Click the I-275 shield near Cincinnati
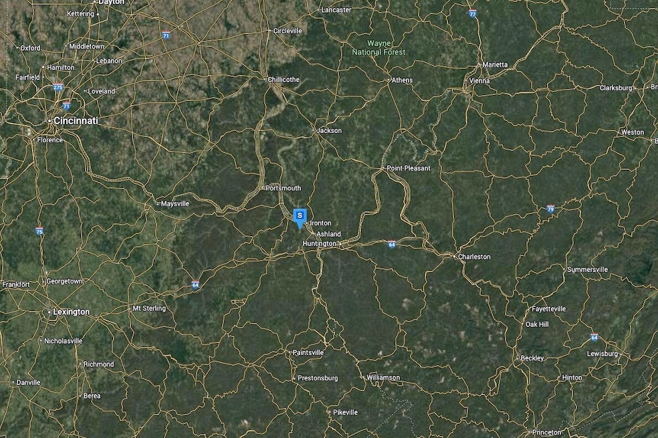This screenshot has height=438, width=658. pyautogui.click(x=58, y=88)
